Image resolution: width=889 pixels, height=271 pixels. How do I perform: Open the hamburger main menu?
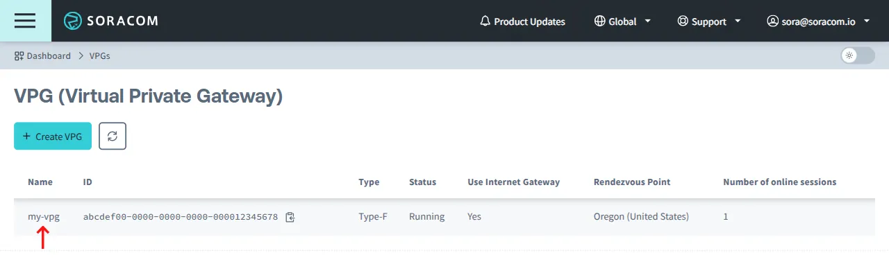coord(25,21)
